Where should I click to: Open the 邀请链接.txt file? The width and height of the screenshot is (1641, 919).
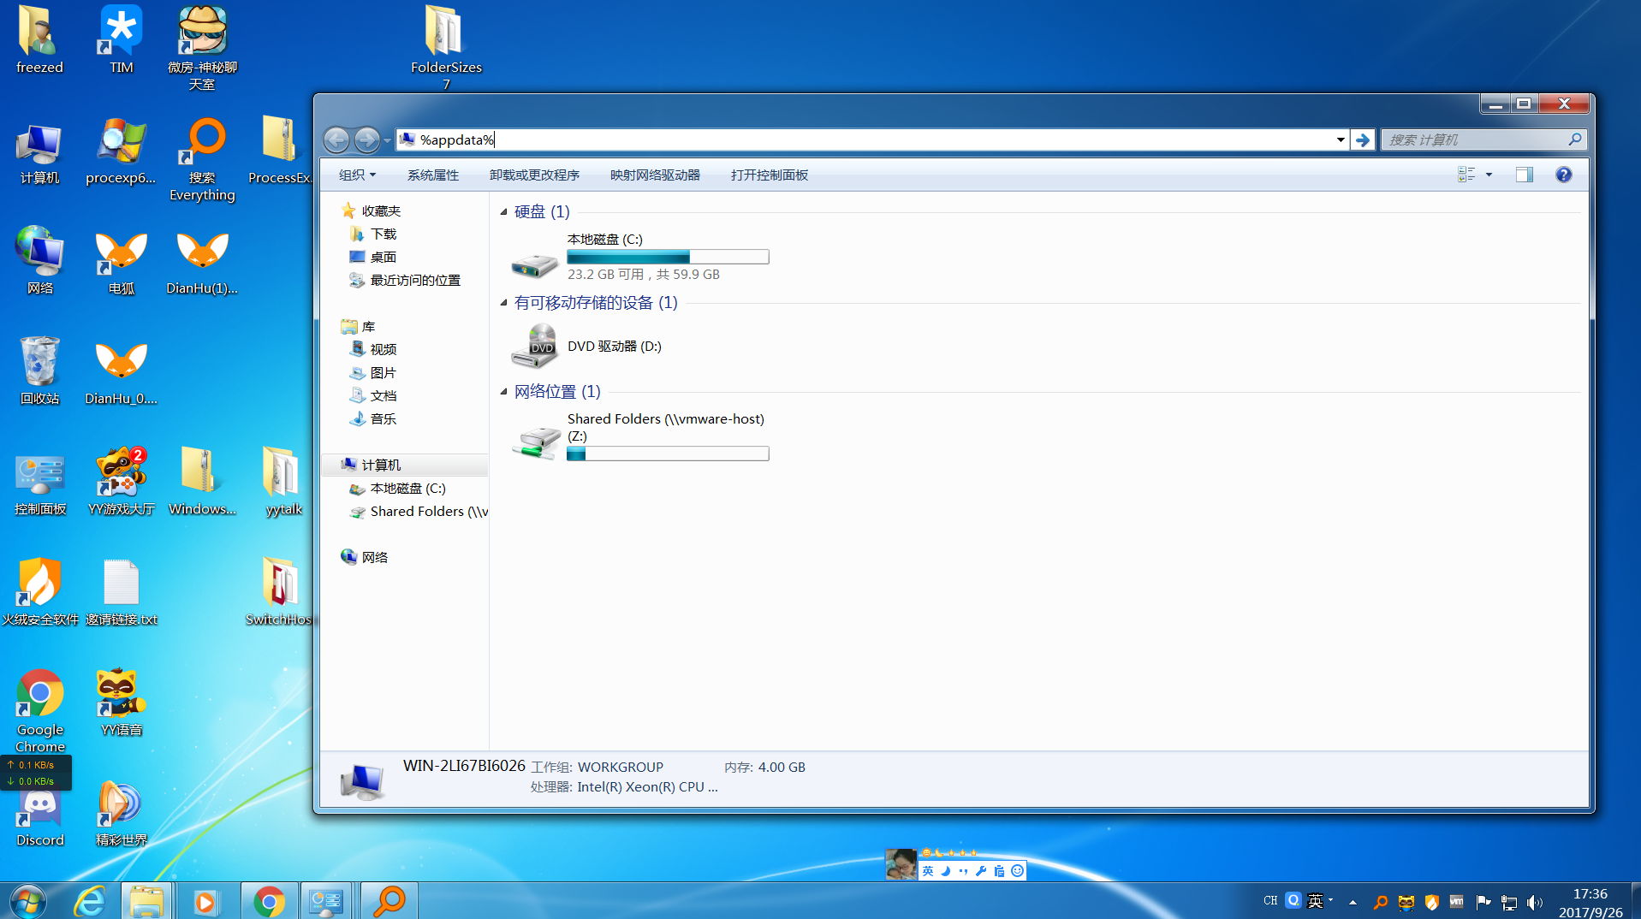(121, 592)
